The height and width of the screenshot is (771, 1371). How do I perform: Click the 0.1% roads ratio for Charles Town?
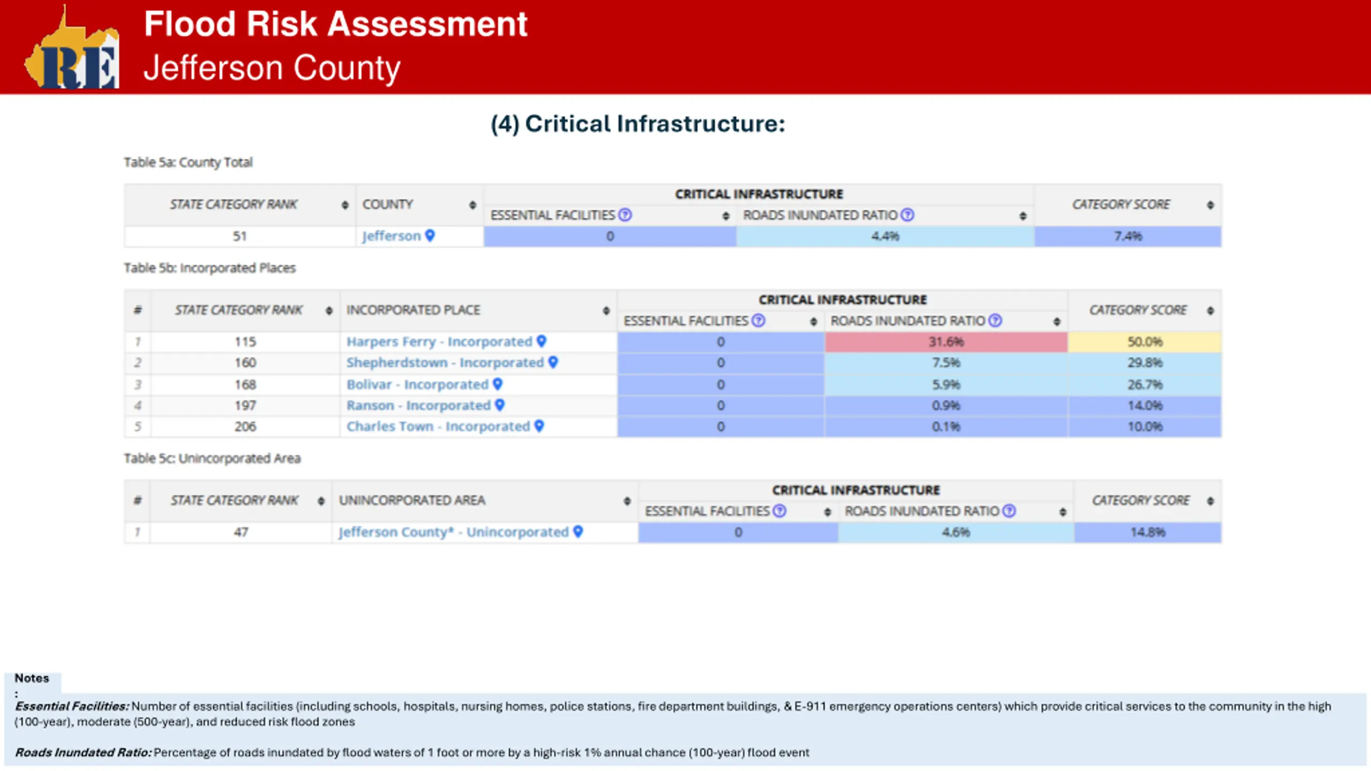pos(946,427)
